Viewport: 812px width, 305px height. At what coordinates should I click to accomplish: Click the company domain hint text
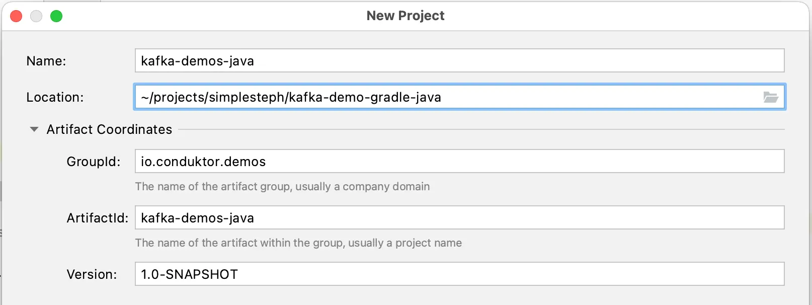(x=282, y=186)
